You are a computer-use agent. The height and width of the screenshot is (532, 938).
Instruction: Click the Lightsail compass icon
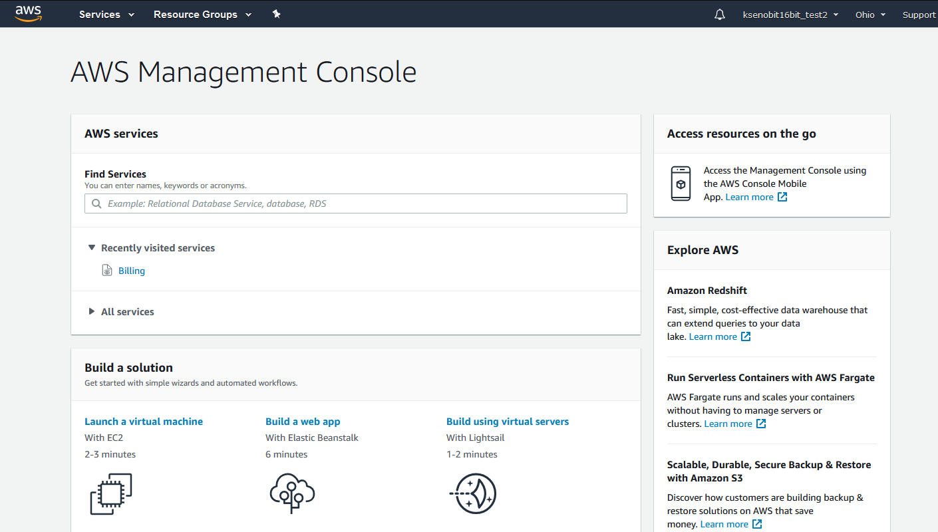[473, 493]
